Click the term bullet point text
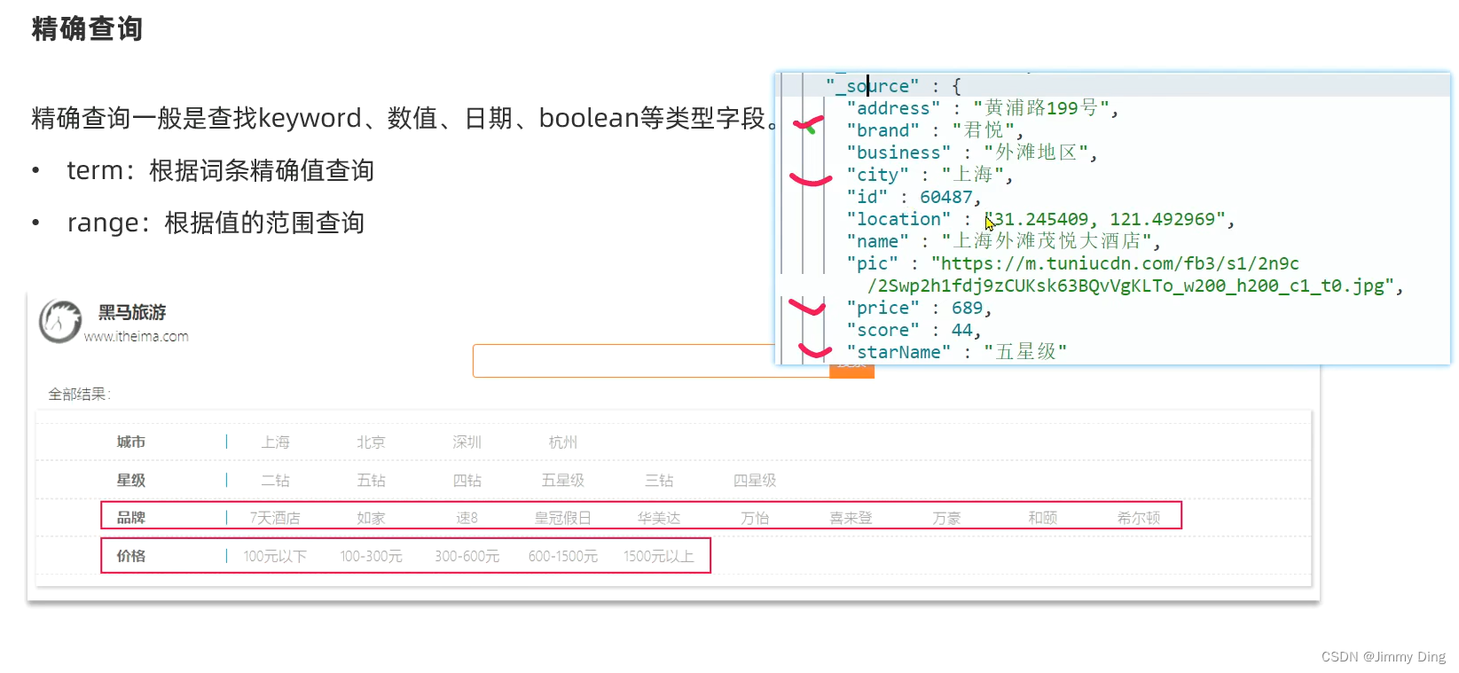 (221, 170)
